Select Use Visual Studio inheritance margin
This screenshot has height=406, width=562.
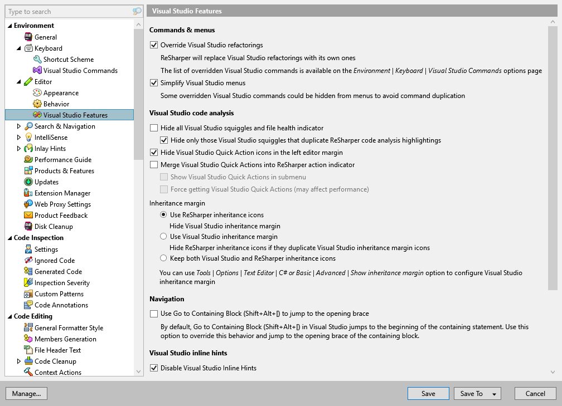tap(163, 236)
